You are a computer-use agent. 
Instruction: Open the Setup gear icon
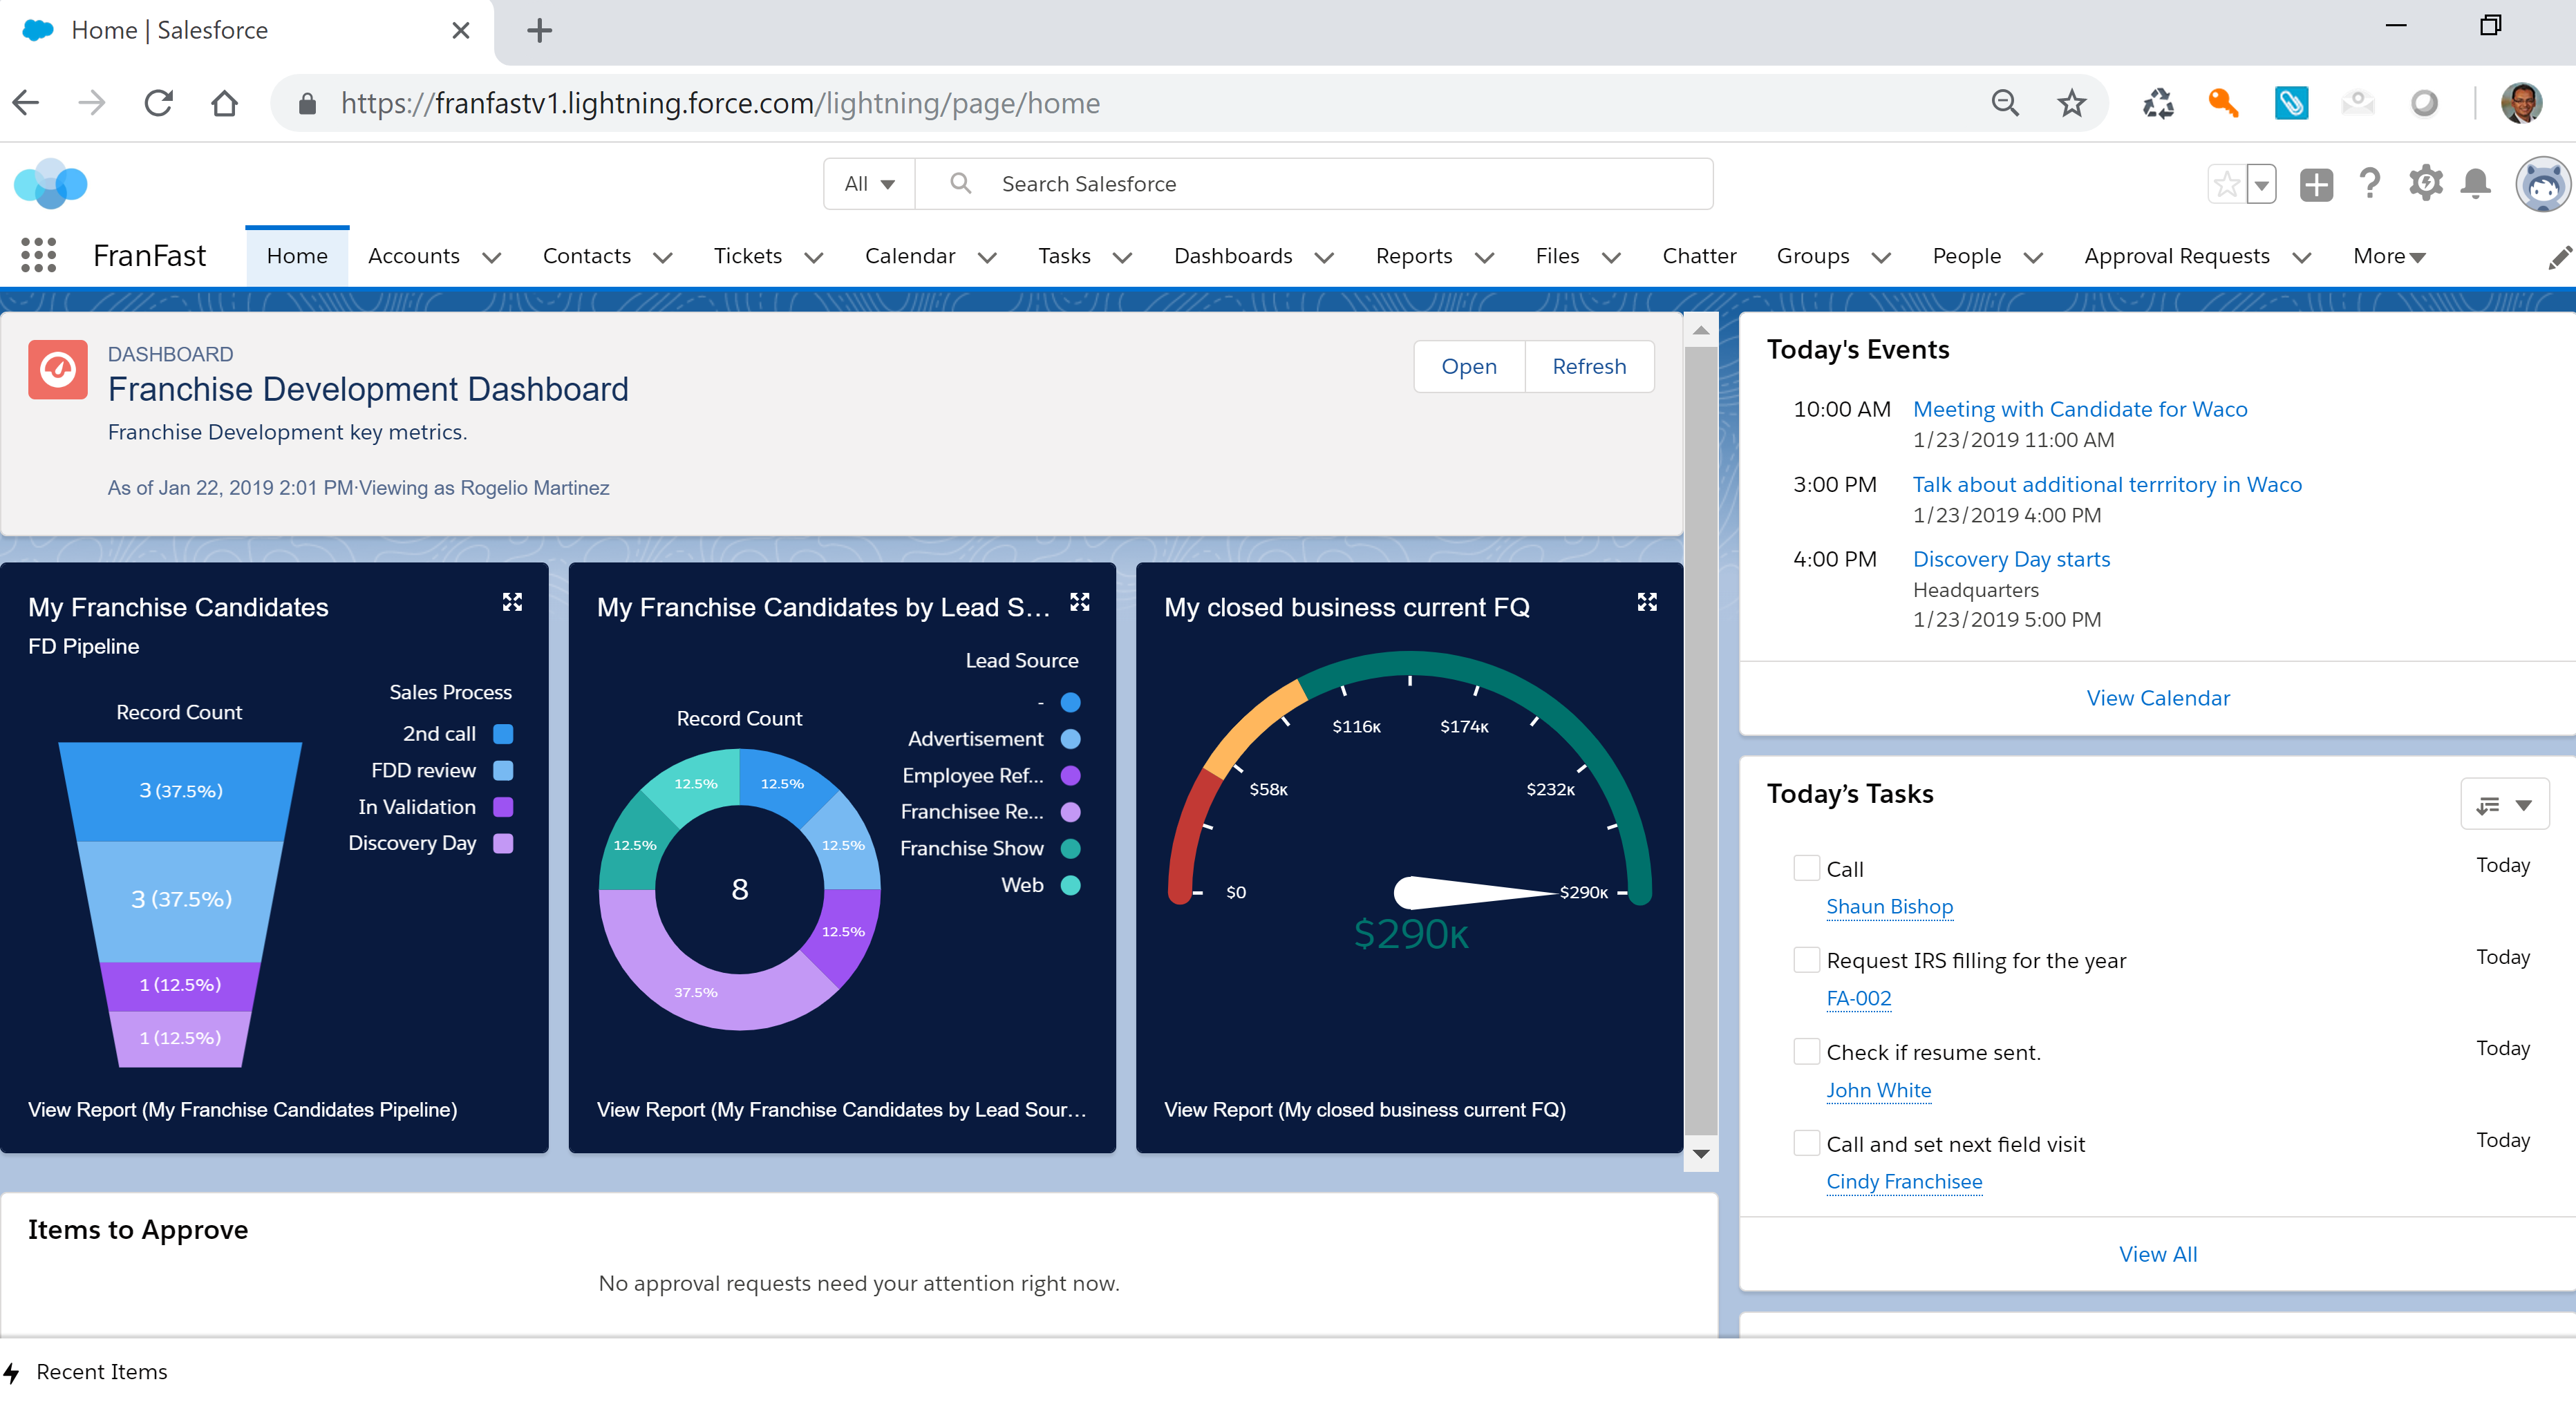coord(2425,184)
